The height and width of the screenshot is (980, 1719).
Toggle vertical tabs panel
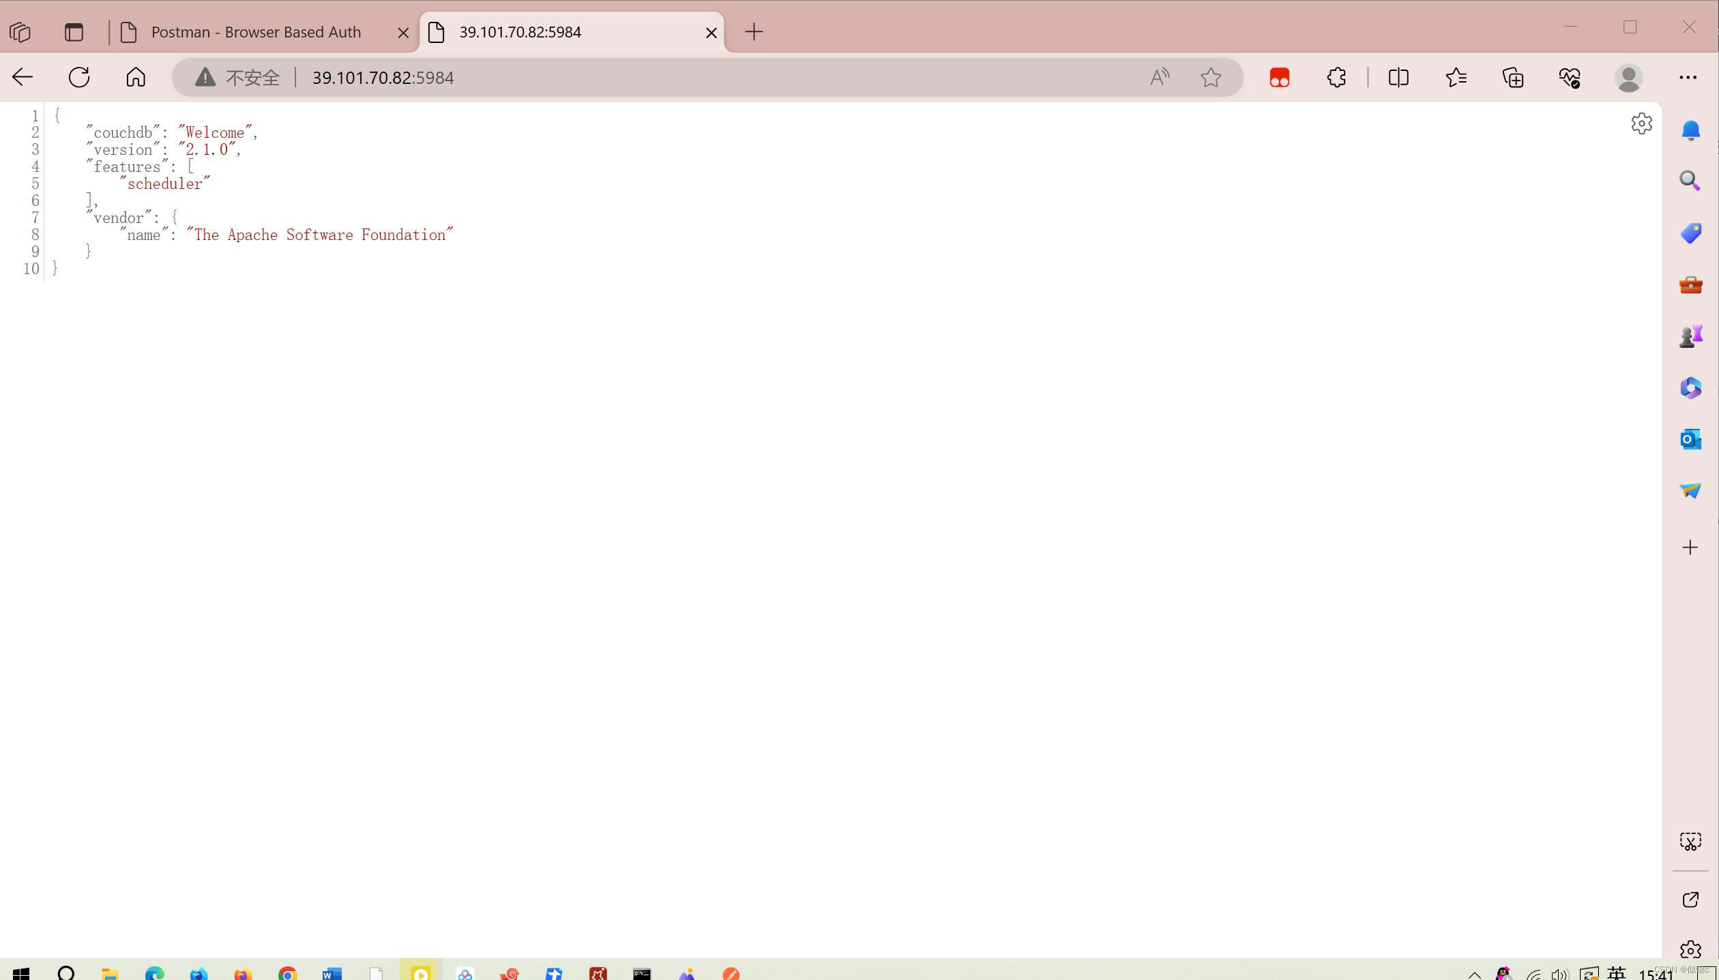tap(74, 32)
